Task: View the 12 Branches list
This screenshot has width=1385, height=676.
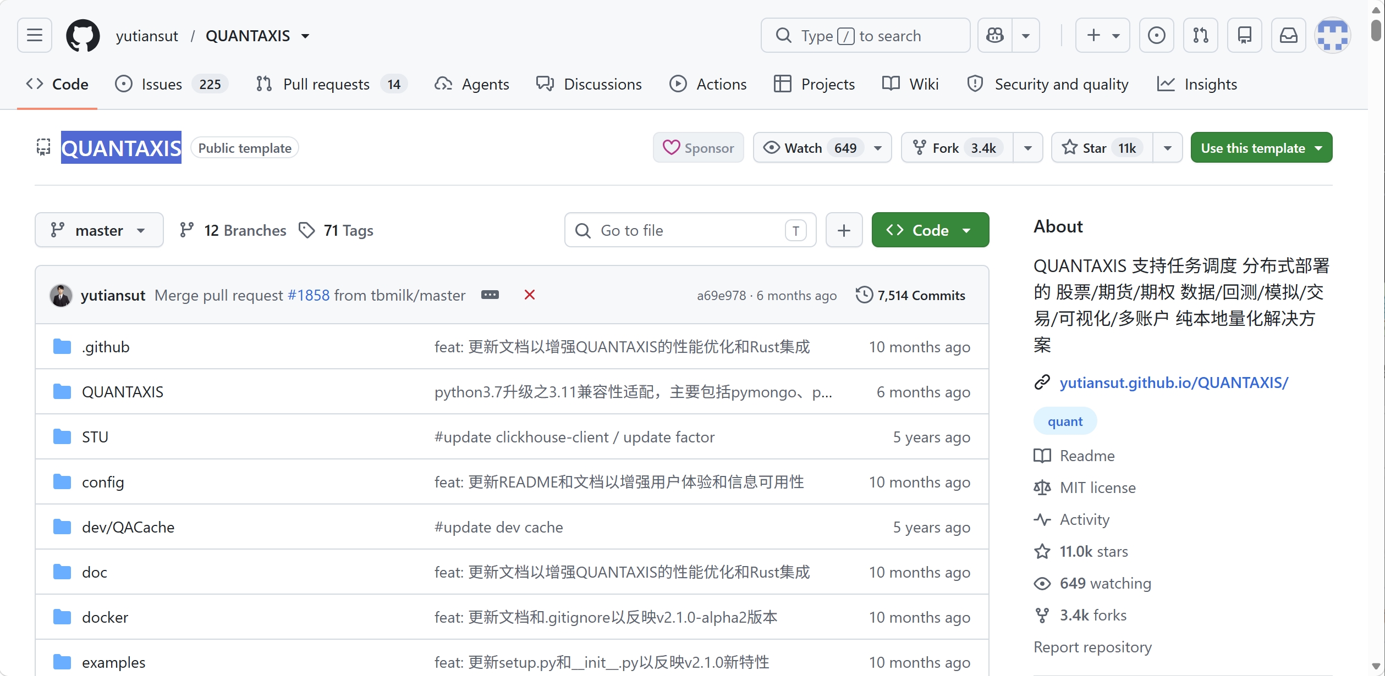Action: click(233, 230)
